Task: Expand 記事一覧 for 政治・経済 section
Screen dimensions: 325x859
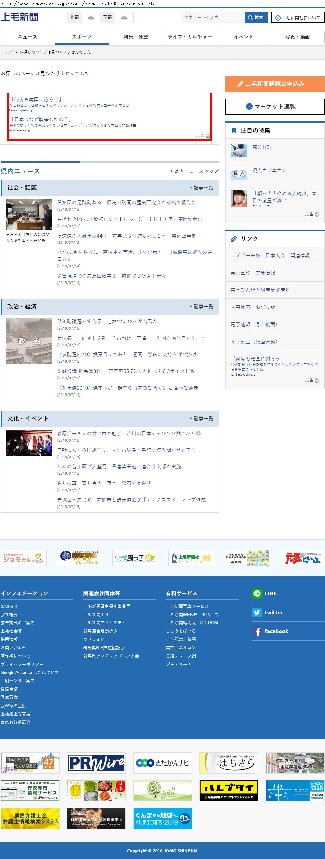Action: 202,306
